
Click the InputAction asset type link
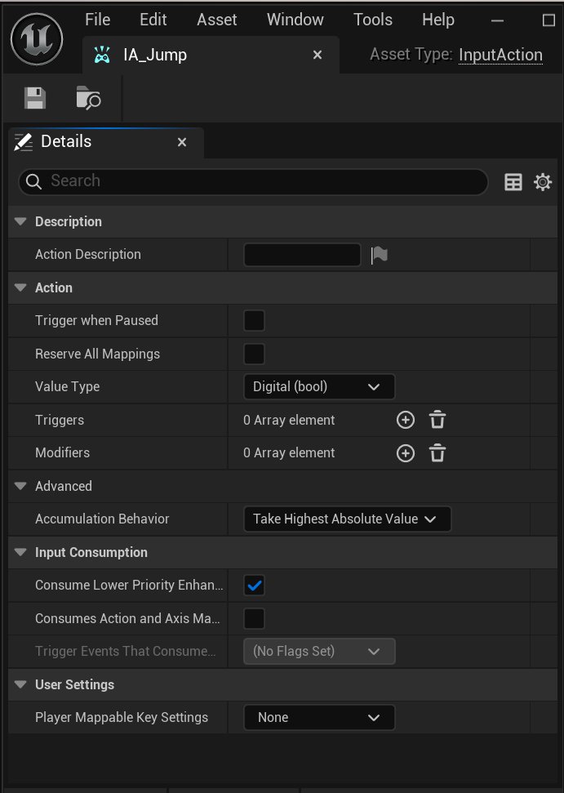click(500, 55)
